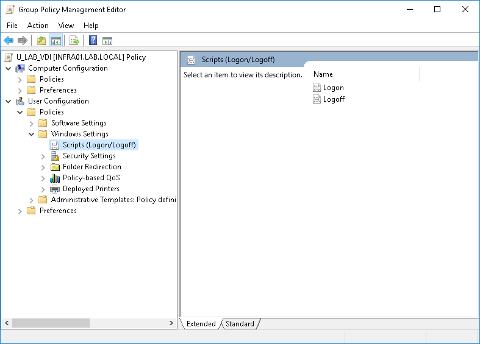
Task: Click the Back arrow toolbar icon
Action: 9,41
